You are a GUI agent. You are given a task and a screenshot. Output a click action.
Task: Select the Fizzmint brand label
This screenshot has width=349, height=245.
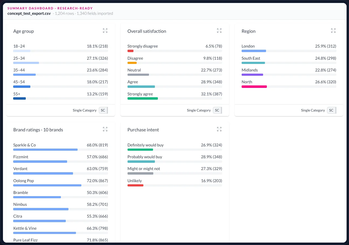[x=21, y=157]
